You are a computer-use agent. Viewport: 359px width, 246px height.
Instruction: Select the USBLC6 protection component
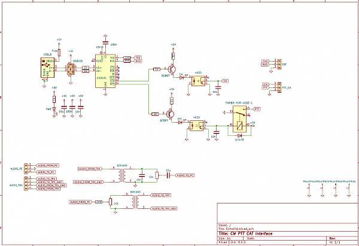tap(71, 71)
